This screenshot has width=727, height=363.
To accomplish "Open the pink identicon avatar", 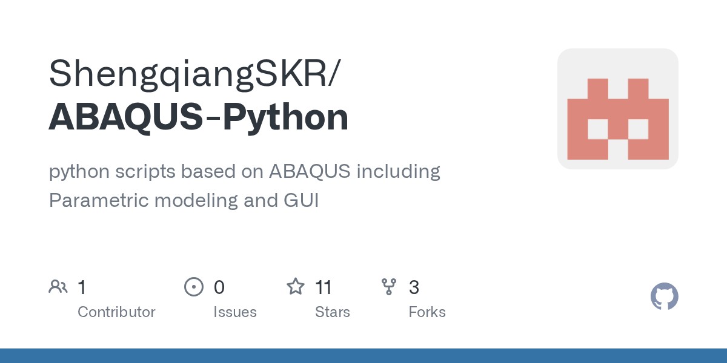I will point(617,109).
